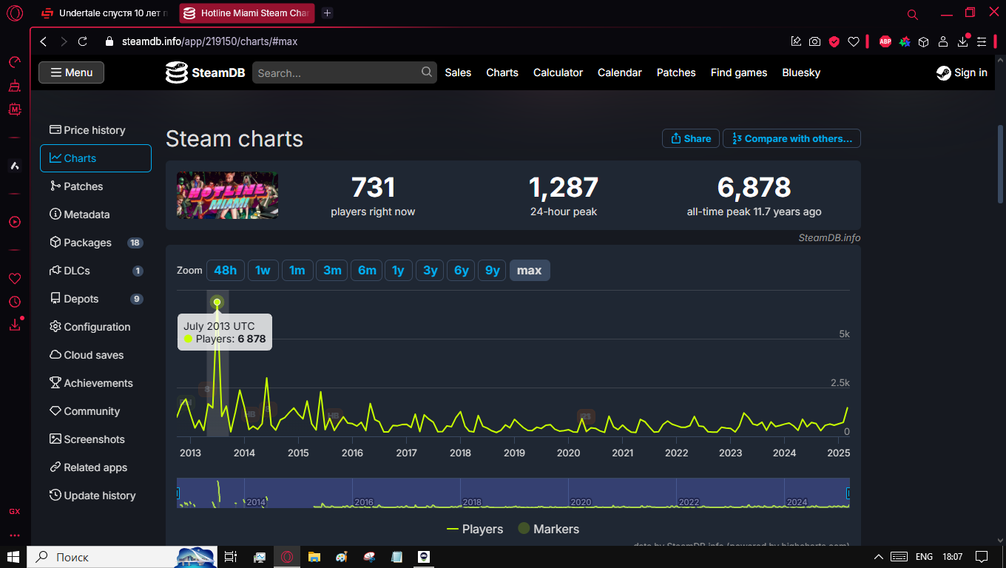Set chart zoom to 1w

tap(263, 271)
